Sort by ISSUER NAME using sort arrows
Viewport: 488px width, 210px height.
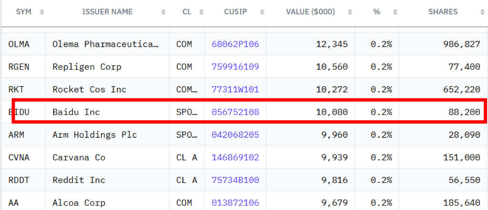point(163,12)
